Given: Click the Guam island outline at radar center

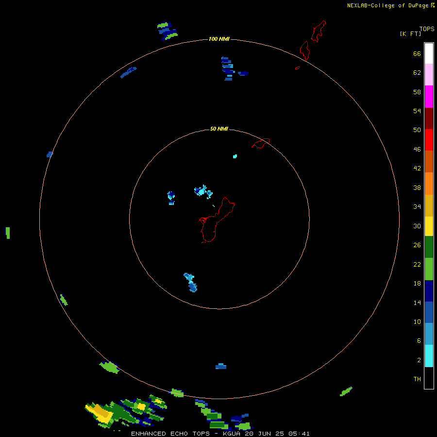Looking at the screenshot, I should point(217,220).
